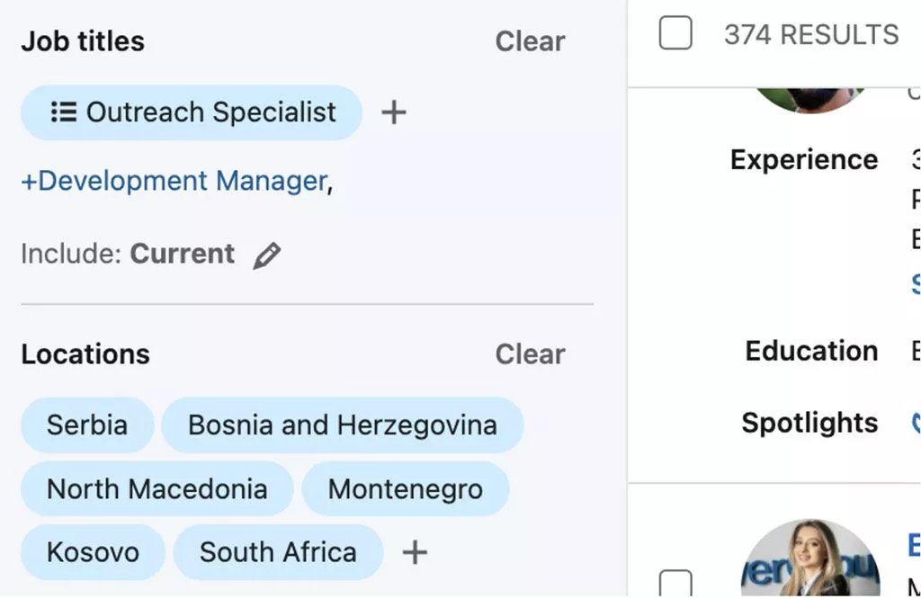
Task: Click the pencil icon next to Current
Action: coord(266,255)
